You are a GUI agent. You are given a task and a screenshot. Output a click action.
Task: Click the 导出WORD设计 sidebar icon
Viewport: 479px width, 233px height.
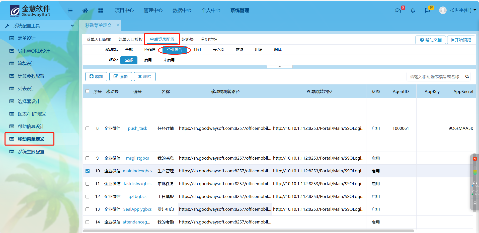12,51
